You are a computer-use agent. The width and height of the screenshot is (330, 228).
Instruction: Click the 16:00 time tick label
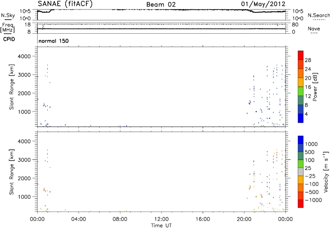point(203,219)
